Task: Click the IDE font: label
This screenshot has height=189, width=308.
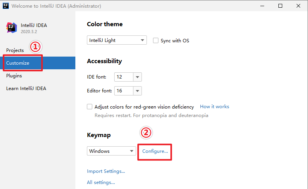Action: 97,77
